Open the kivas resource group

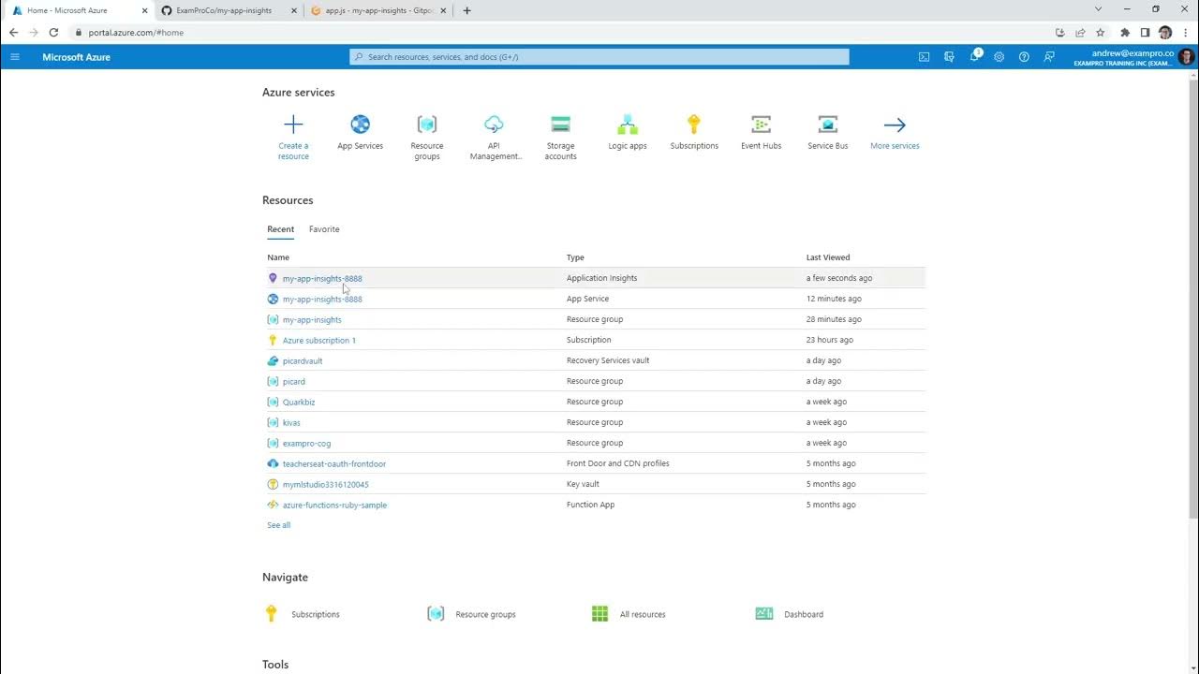(291, 422)
